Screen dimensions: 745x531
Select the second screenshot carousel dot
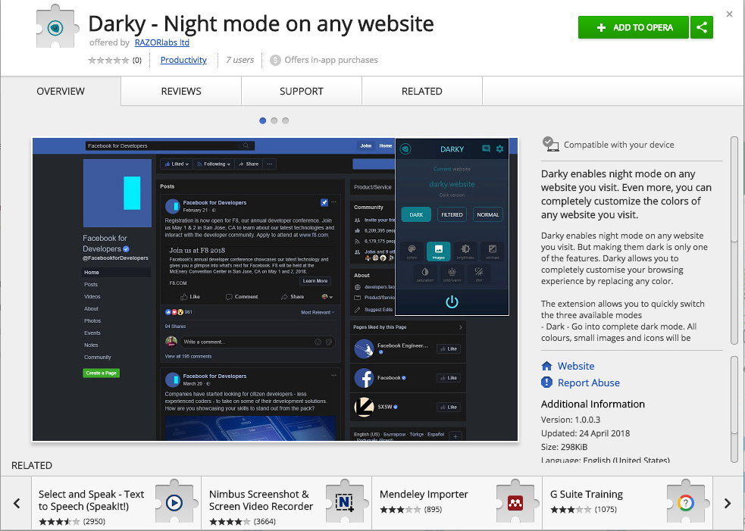pos(274,120)
